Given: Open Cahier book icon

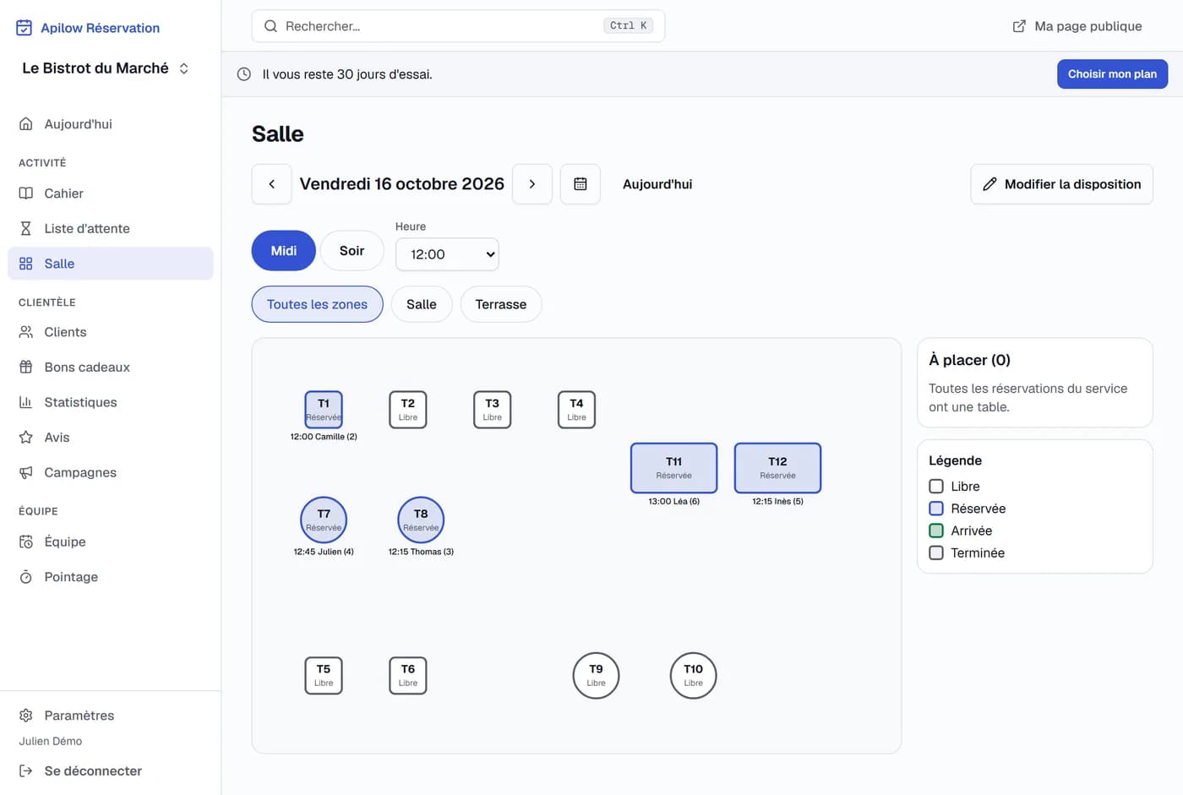Looking at the screenshot, I should click(26, 193).
